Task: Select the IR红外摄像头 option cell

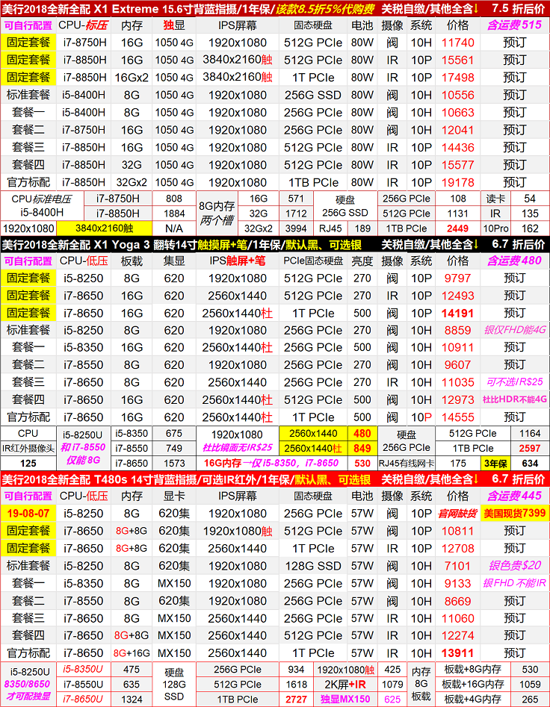Action: 28,448
